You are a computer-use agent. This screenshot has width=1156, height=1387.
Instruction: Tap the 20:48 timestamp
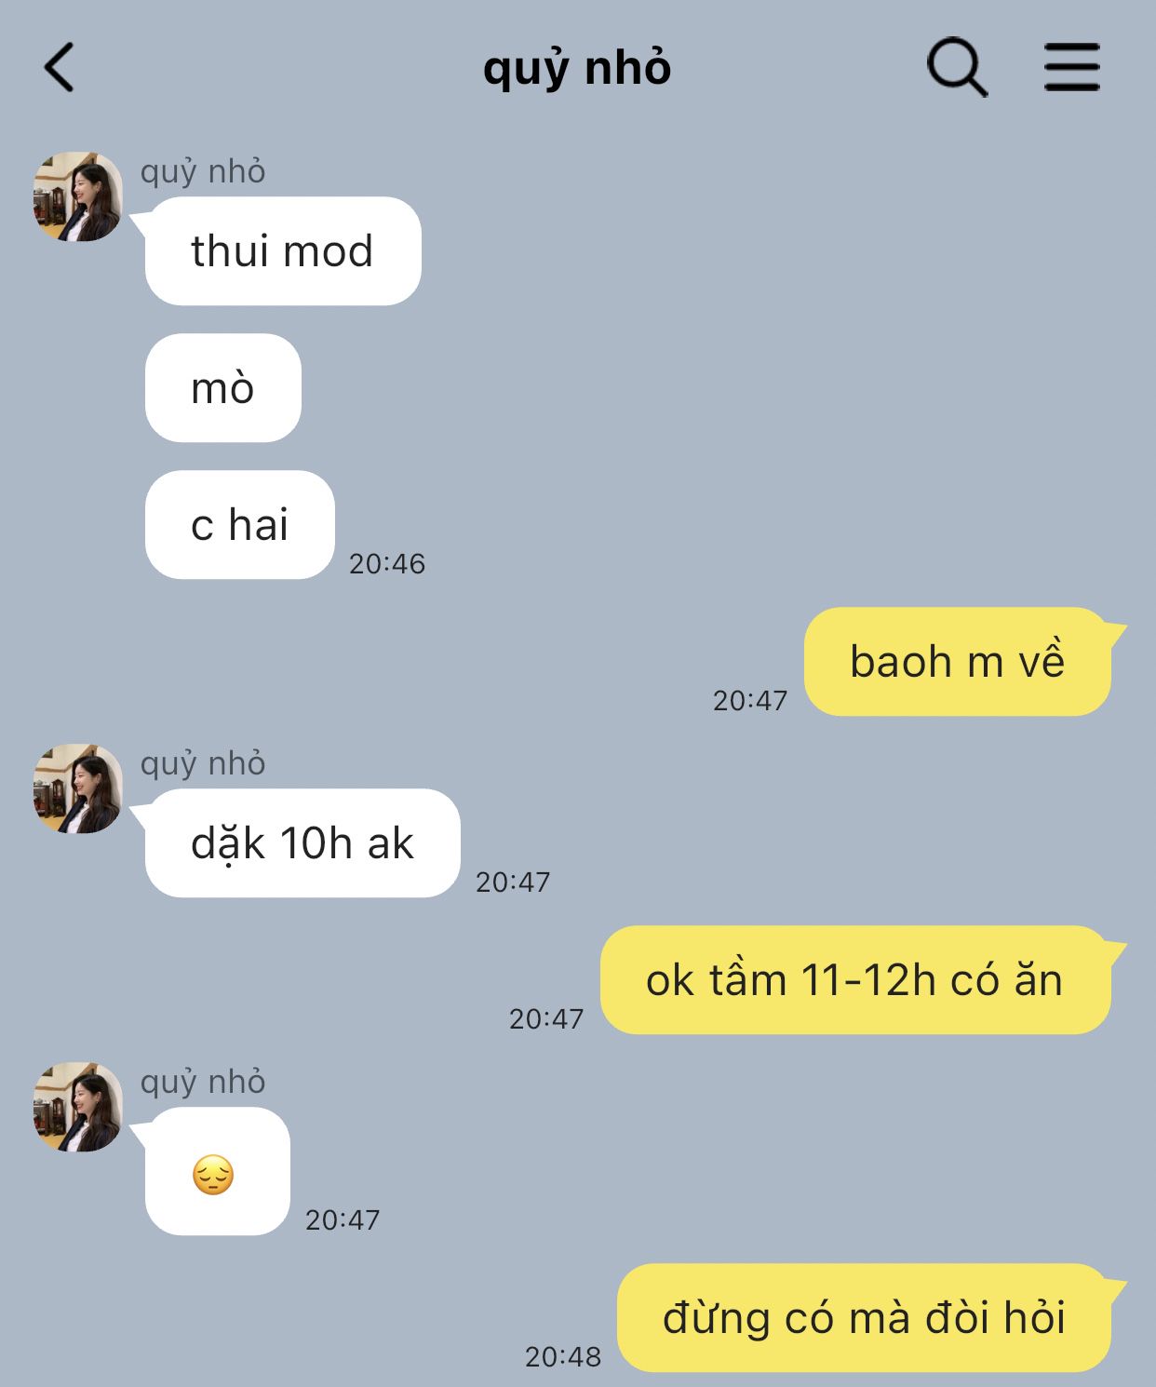tap(563, 1356)
